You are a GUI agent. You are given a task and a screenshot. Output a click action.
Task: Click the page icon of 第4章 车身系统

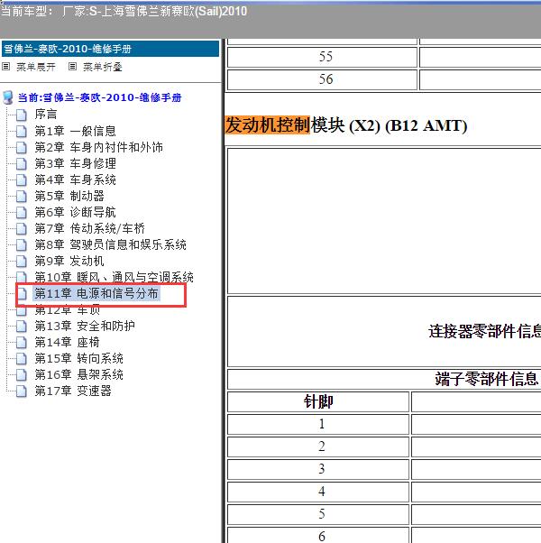point(22,179)
